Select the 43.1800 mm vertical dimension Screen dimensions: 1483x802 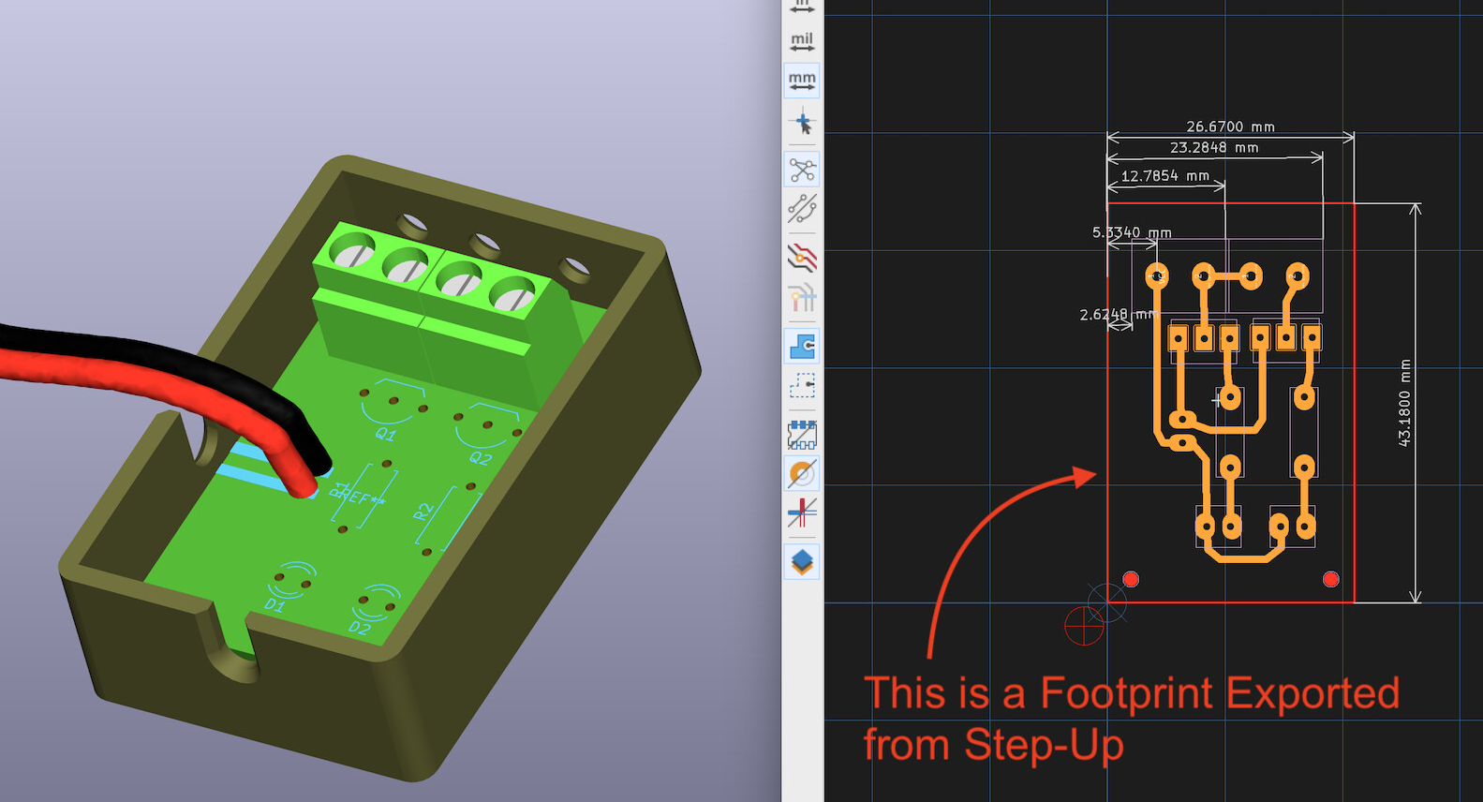point(1404,403)
